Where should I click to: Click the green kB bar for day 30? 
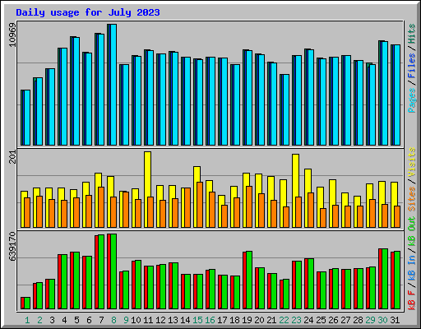[x=385, y=279]
